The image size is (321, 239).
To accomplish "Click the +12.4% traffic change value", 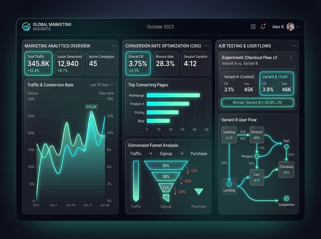I will click(x=33, y=71).
